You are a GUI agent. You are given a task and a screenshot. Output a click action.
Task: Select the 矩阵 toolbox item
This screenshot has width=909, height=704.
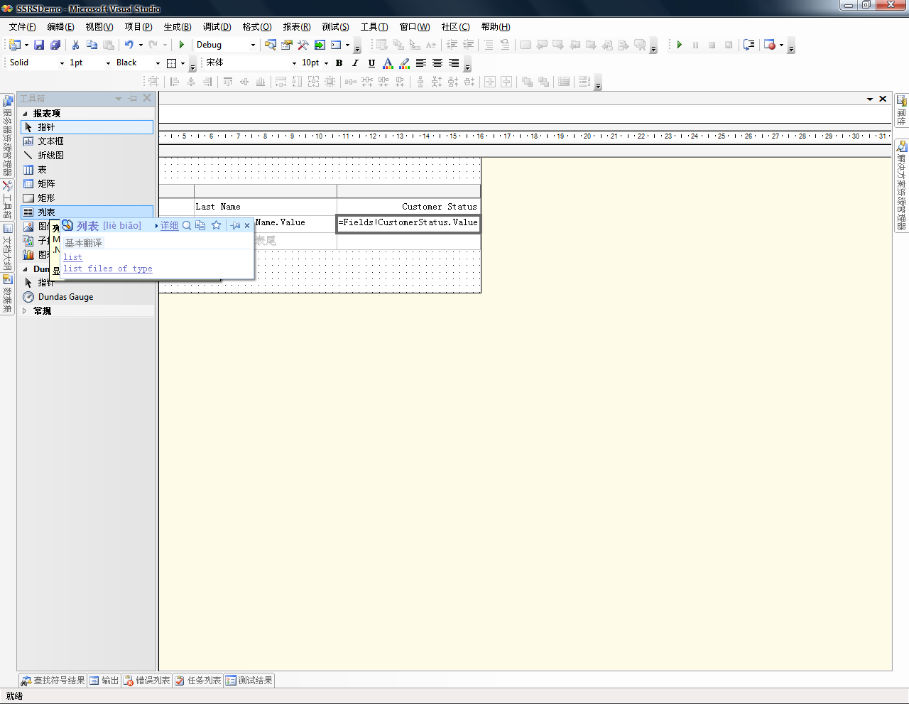tap(87, 184)
